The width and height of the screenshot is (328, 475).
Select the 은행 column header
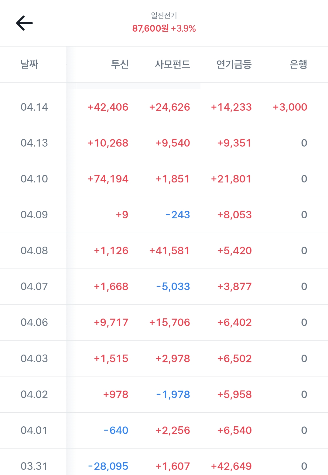pyautogui.click(x=298, y=64)
